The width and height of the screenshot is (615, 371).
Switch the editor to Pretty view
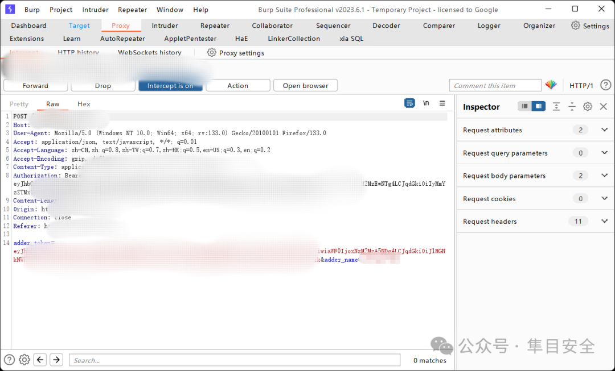point(19,104)
